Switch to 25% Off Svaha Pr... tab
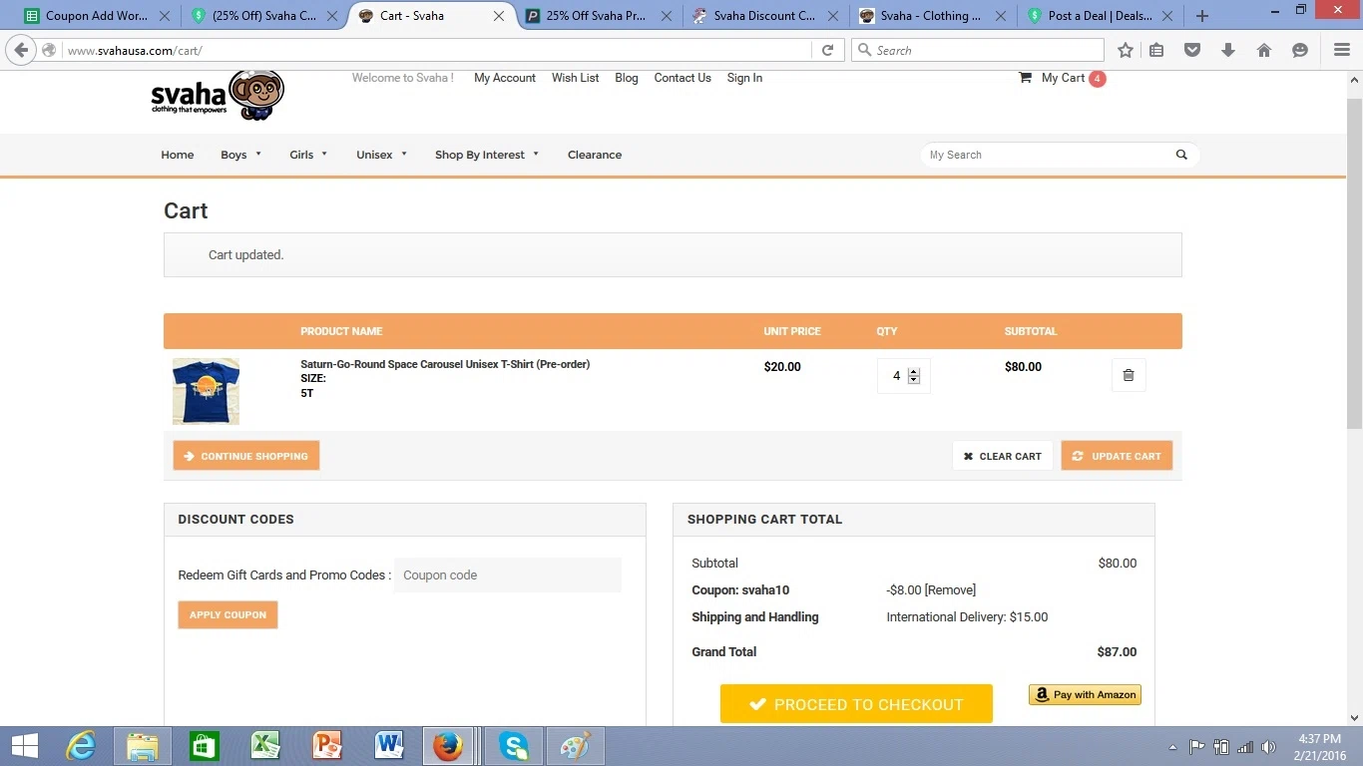This screenshot has width=1363, height=766. click(x=599, y=16)
